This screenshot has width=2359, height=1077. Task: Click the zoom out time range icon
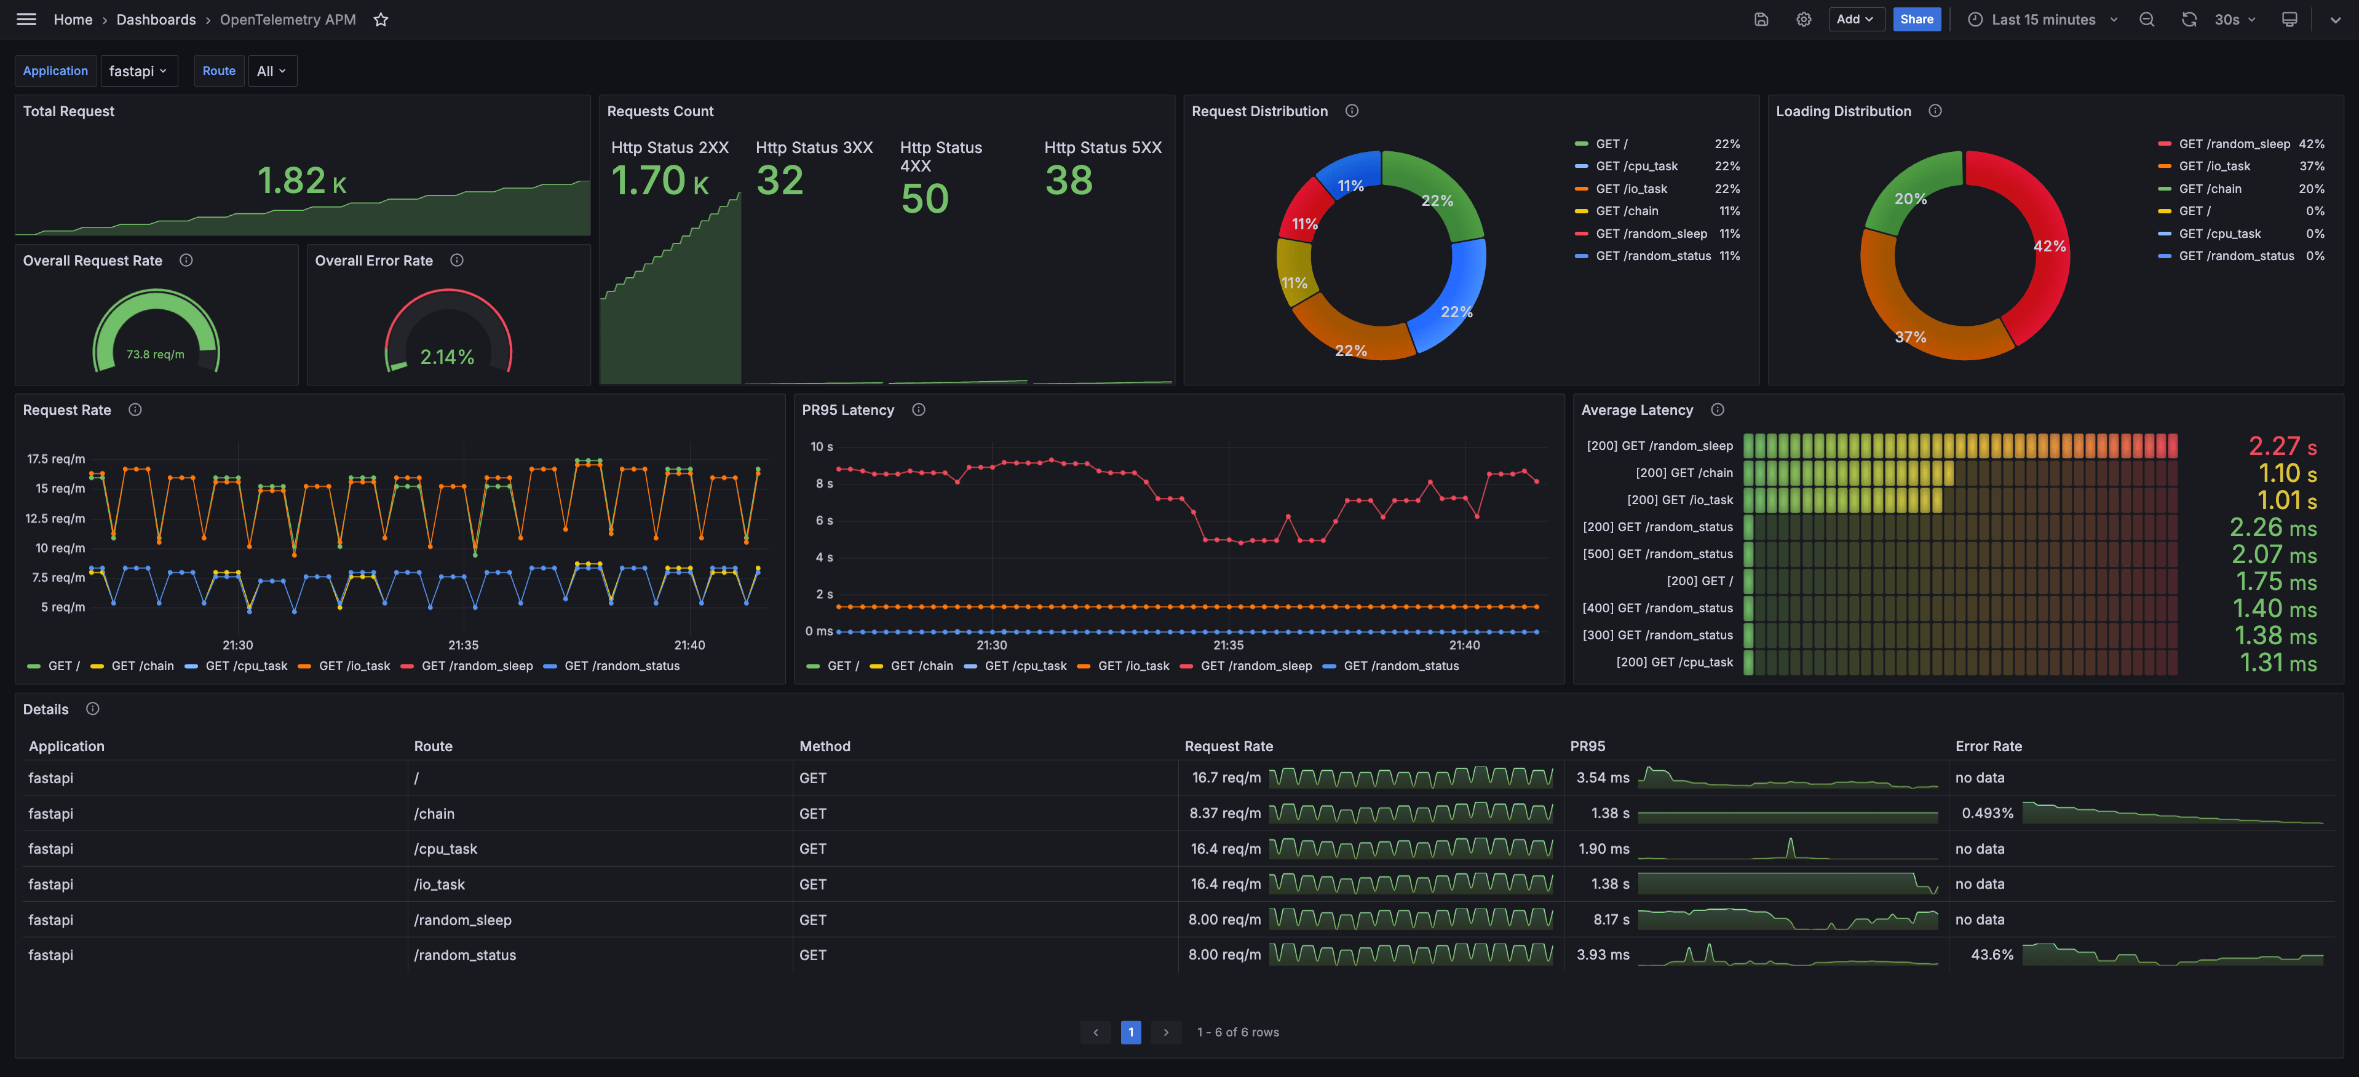pyautogui.click(x=2147, y=19)
